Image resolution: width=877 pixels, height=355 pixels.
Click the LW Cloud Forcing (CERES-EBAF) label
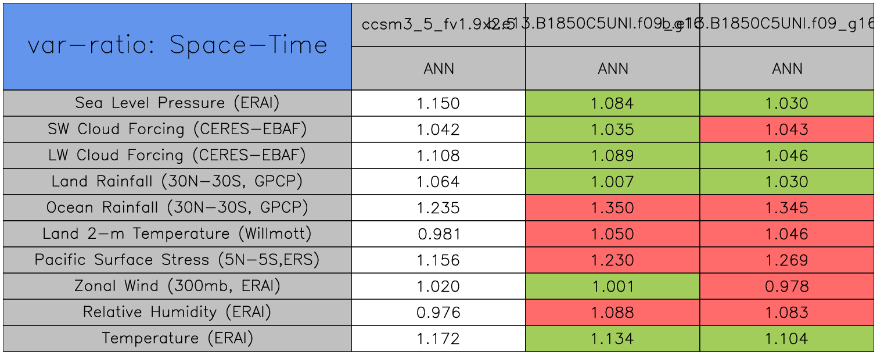click(177, 155)
